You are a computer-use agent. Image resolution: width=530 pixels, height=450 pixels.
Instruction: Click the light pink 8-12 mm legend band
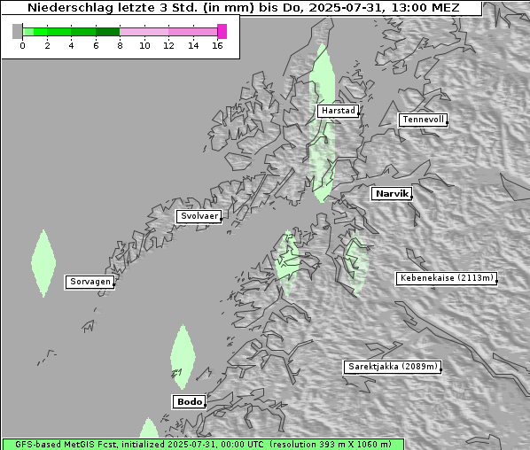[x=144, y=32]
